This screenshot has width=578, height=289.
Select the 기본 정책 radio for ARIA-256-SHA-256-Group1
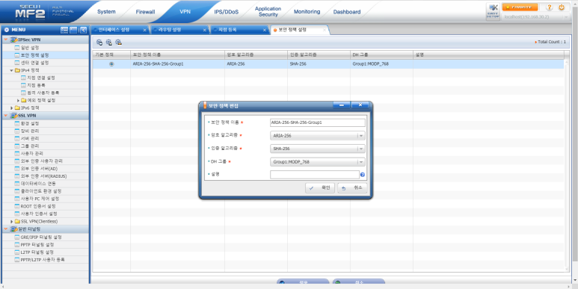coord(111,63)
